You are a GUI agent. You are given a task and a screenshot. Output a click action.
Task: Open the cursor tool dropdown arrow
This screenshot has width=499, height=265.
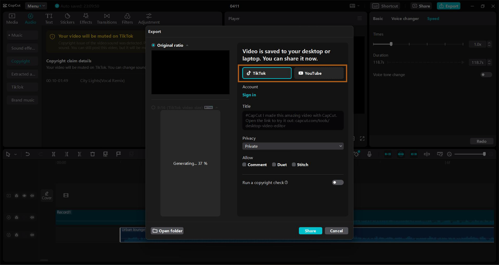coord(16,155)
